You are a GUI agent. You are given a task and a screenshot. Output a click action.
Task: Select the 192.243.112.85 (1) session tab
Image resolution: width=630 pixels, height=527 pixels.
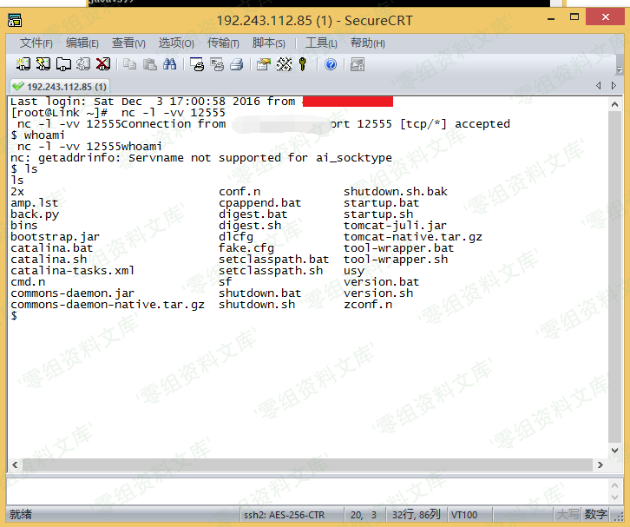click(x=59, y=86)
